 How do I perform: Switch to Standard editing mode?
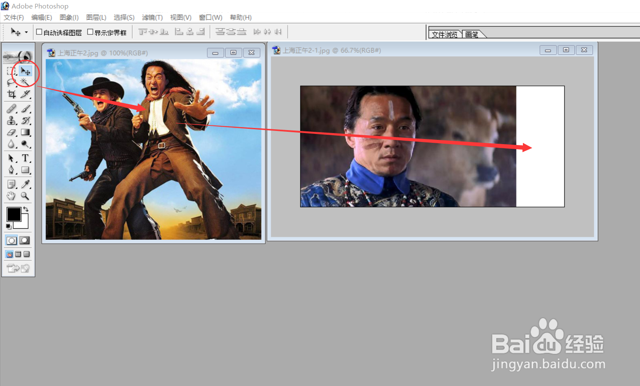[11, 241]
